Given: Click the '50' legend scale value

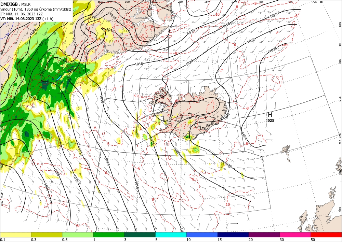Looking at the screenshot, I should pyautogui.click(x=313, y=240).
